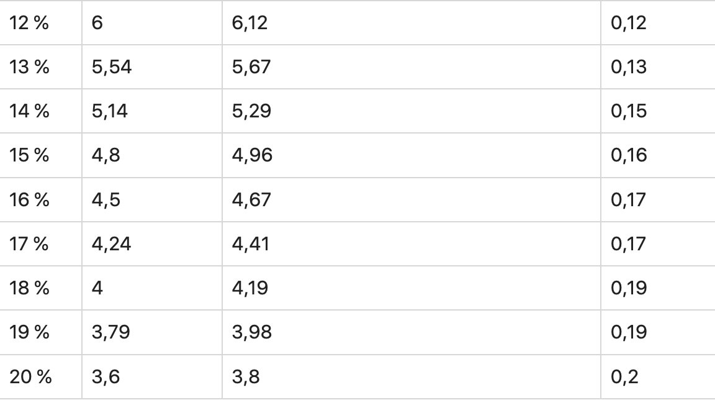Select the cell containing 5,29
This screenshot has width=715, height=400.
point(251,111)
